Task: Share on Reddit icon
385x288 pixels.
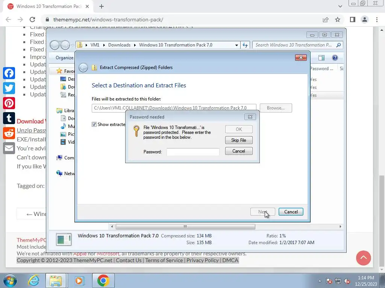Action: (x=9, y=133)
